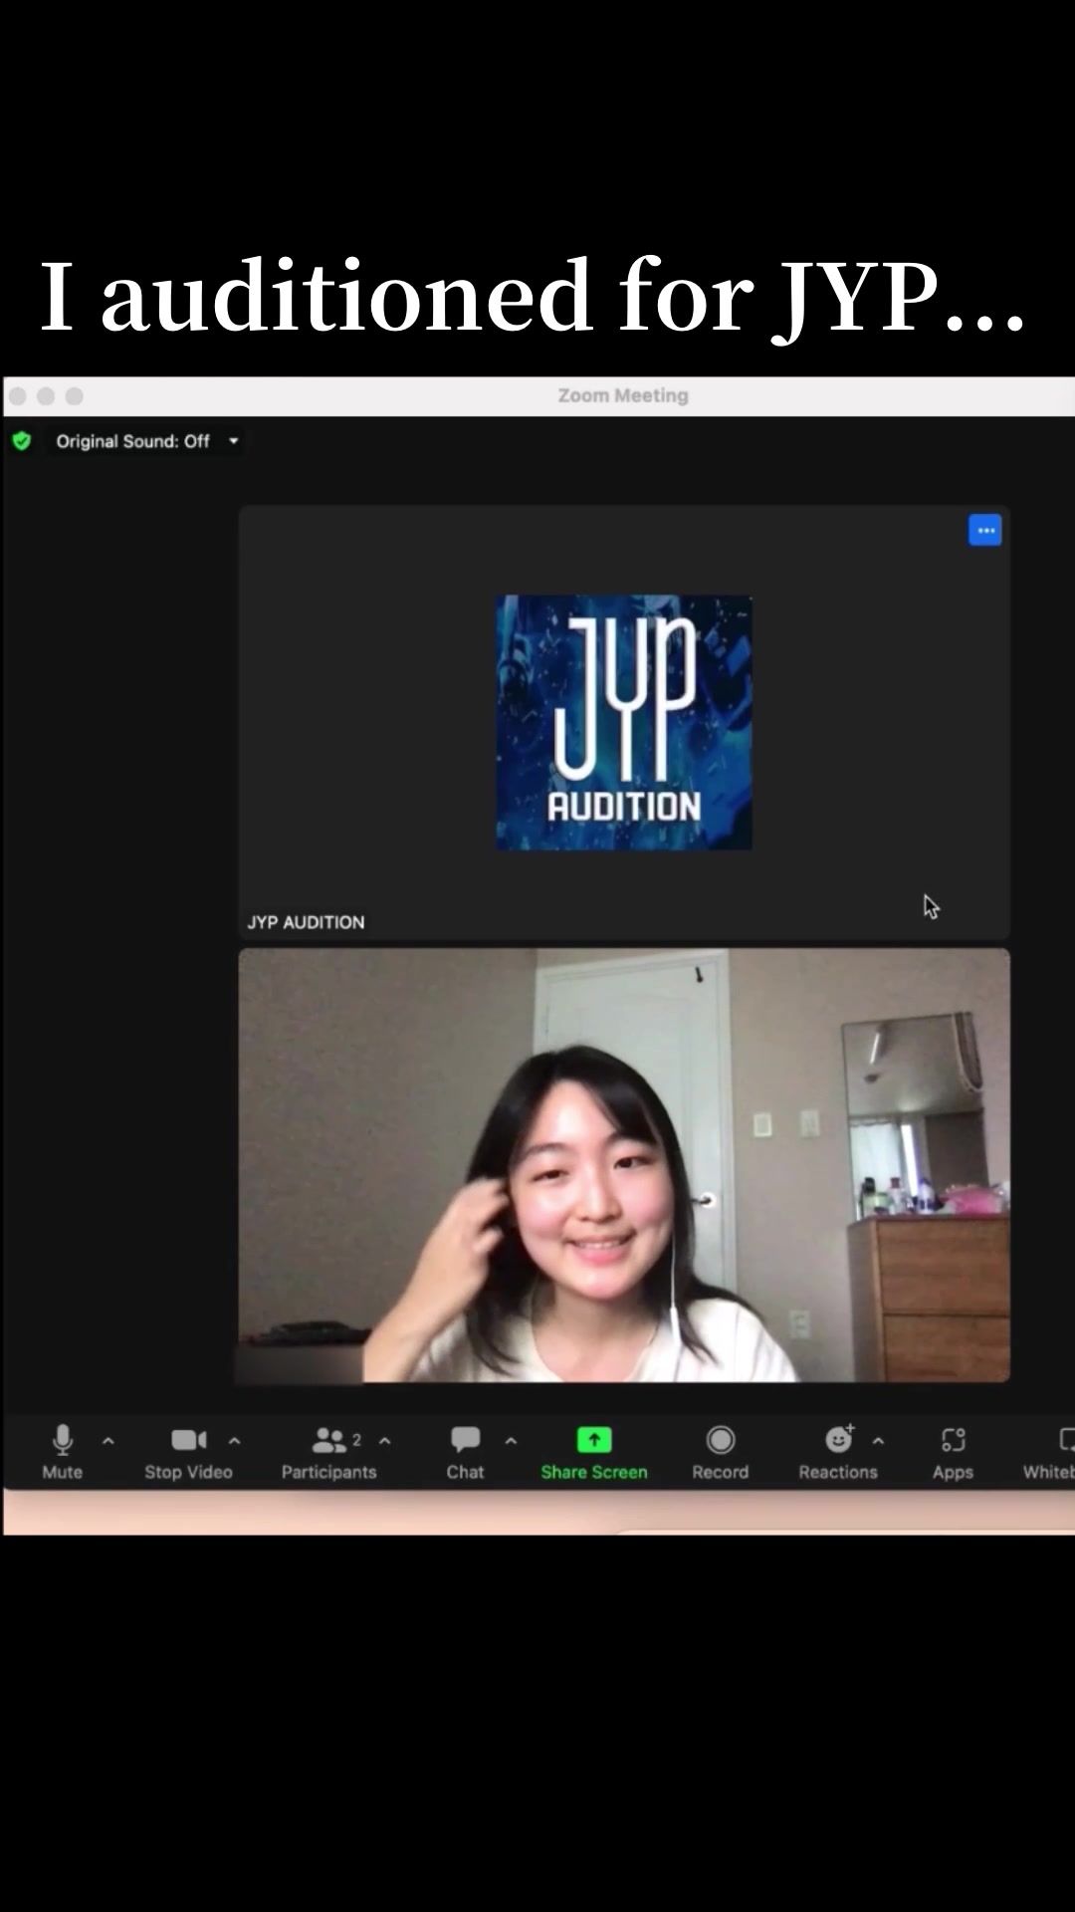Open the Whiteboard tool
Image resolution: width=1075 pixels, height=1912 pixels.
[x=1049, y=1452]
